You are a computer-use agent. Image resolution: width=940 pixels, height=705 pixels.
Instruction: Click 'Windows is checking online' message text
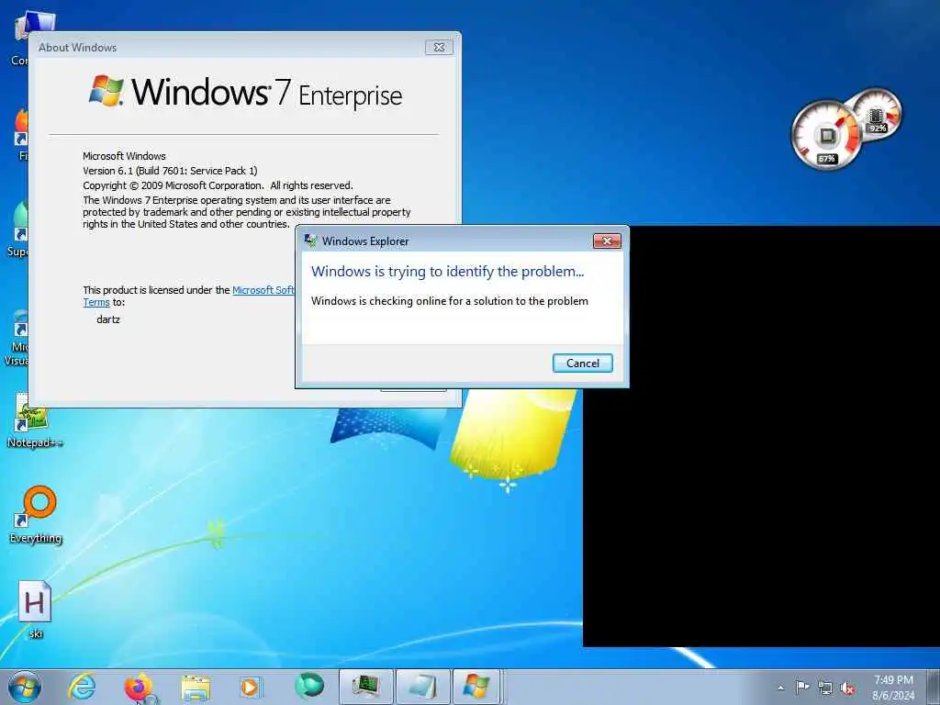[450, 301]
